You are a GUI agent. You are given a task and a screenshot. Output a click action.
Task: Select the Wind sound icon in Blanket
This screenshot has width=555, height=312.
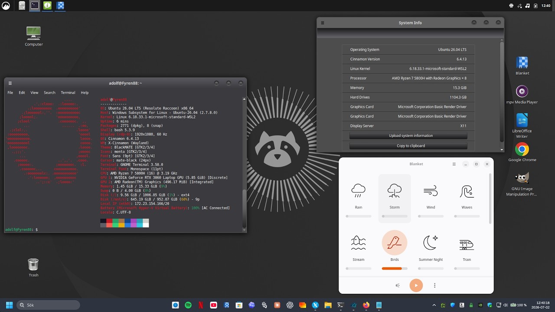coord(431,191)
